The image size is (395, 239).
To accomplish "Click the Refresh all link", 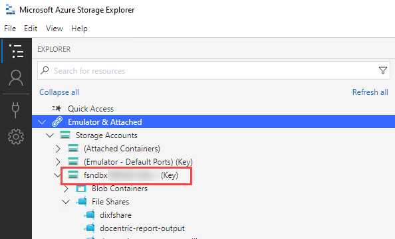I will click(370, 92).
